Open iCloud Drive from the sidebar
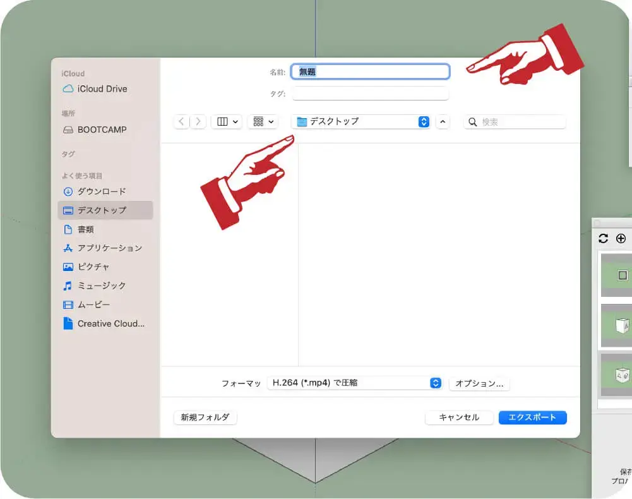632x499 pixels. point(100,88)
